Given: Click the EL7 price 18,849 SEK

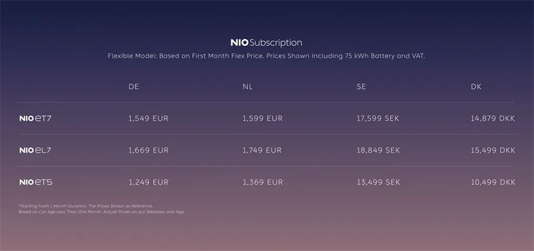Looking at the screenshot, I should click(379, 150).
